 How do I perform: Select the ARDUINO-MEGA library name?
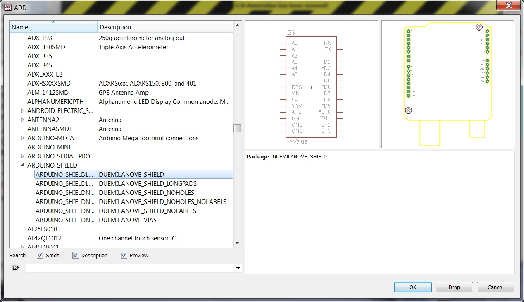coord(50,138)
